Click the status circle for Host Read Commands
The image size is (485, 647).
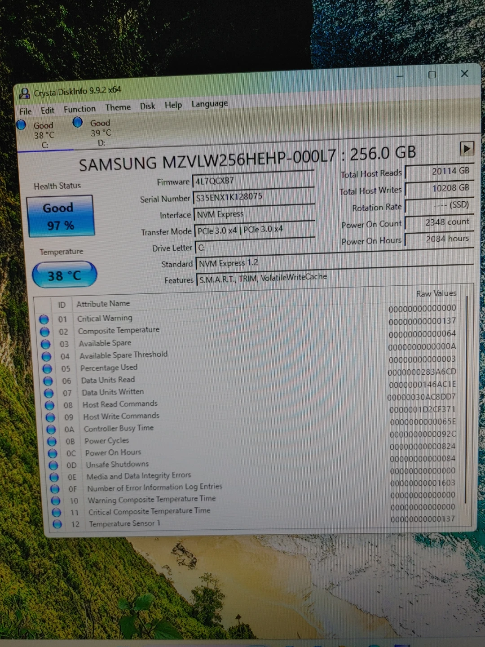pos(50,405)
